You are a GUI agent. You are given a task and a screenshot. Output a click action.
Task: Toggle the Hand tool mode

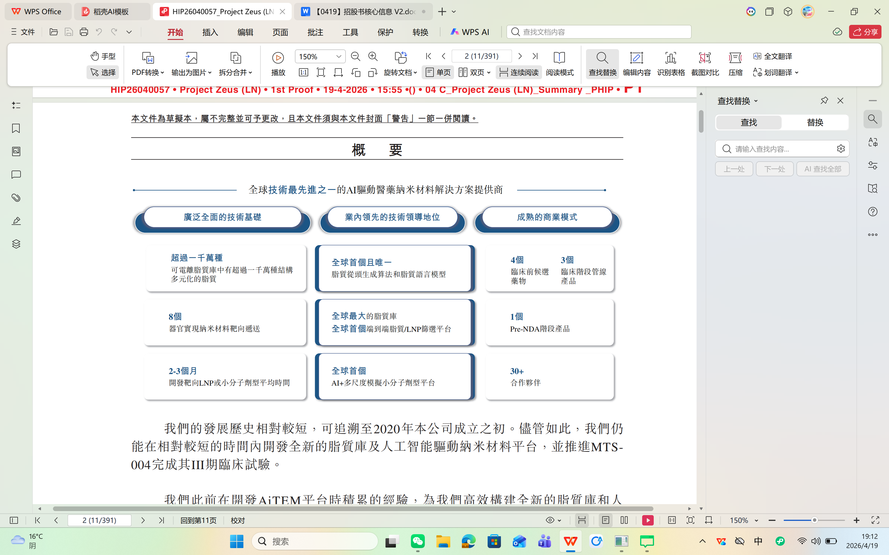(103, 56)
